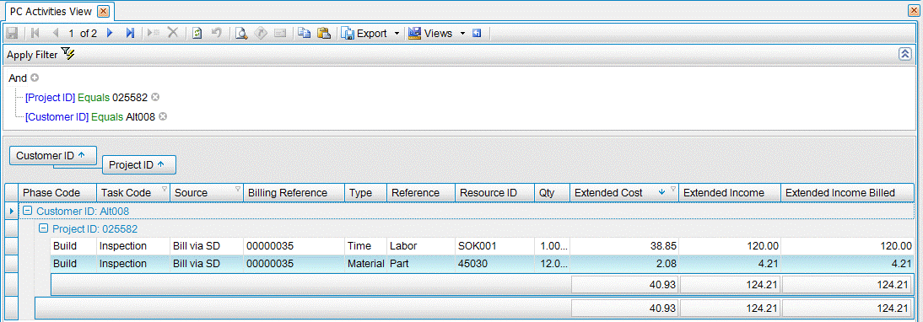Click the greyed card icon in toolbar

coord(279,34)
